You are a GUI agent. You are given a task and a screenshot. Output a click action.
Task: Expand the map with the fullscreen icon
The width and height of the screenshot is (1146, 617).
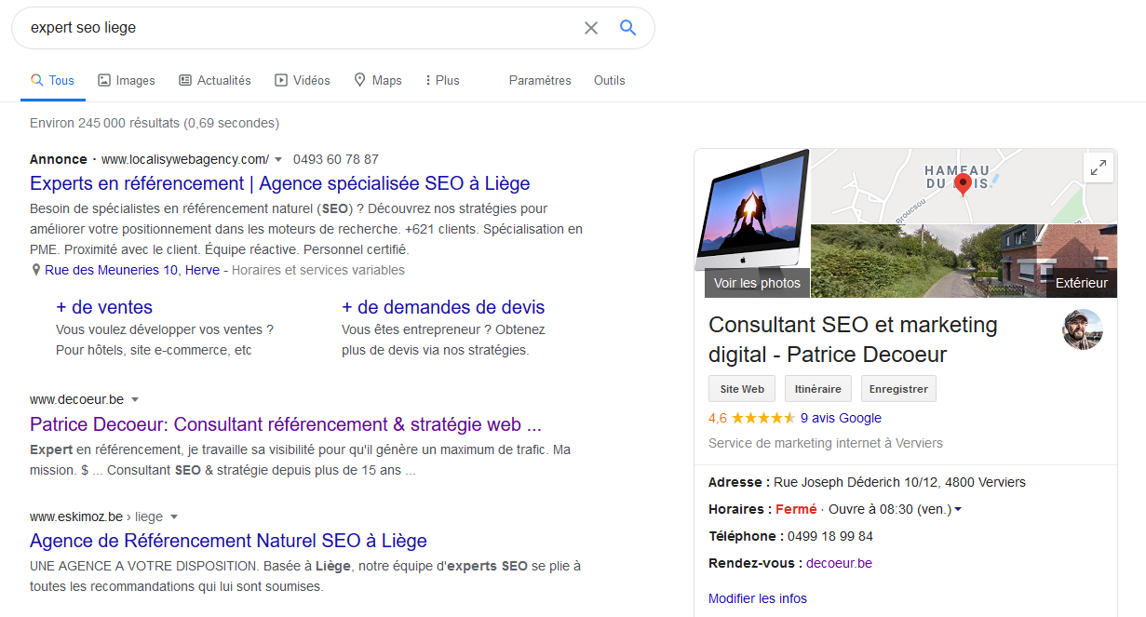1099,168
